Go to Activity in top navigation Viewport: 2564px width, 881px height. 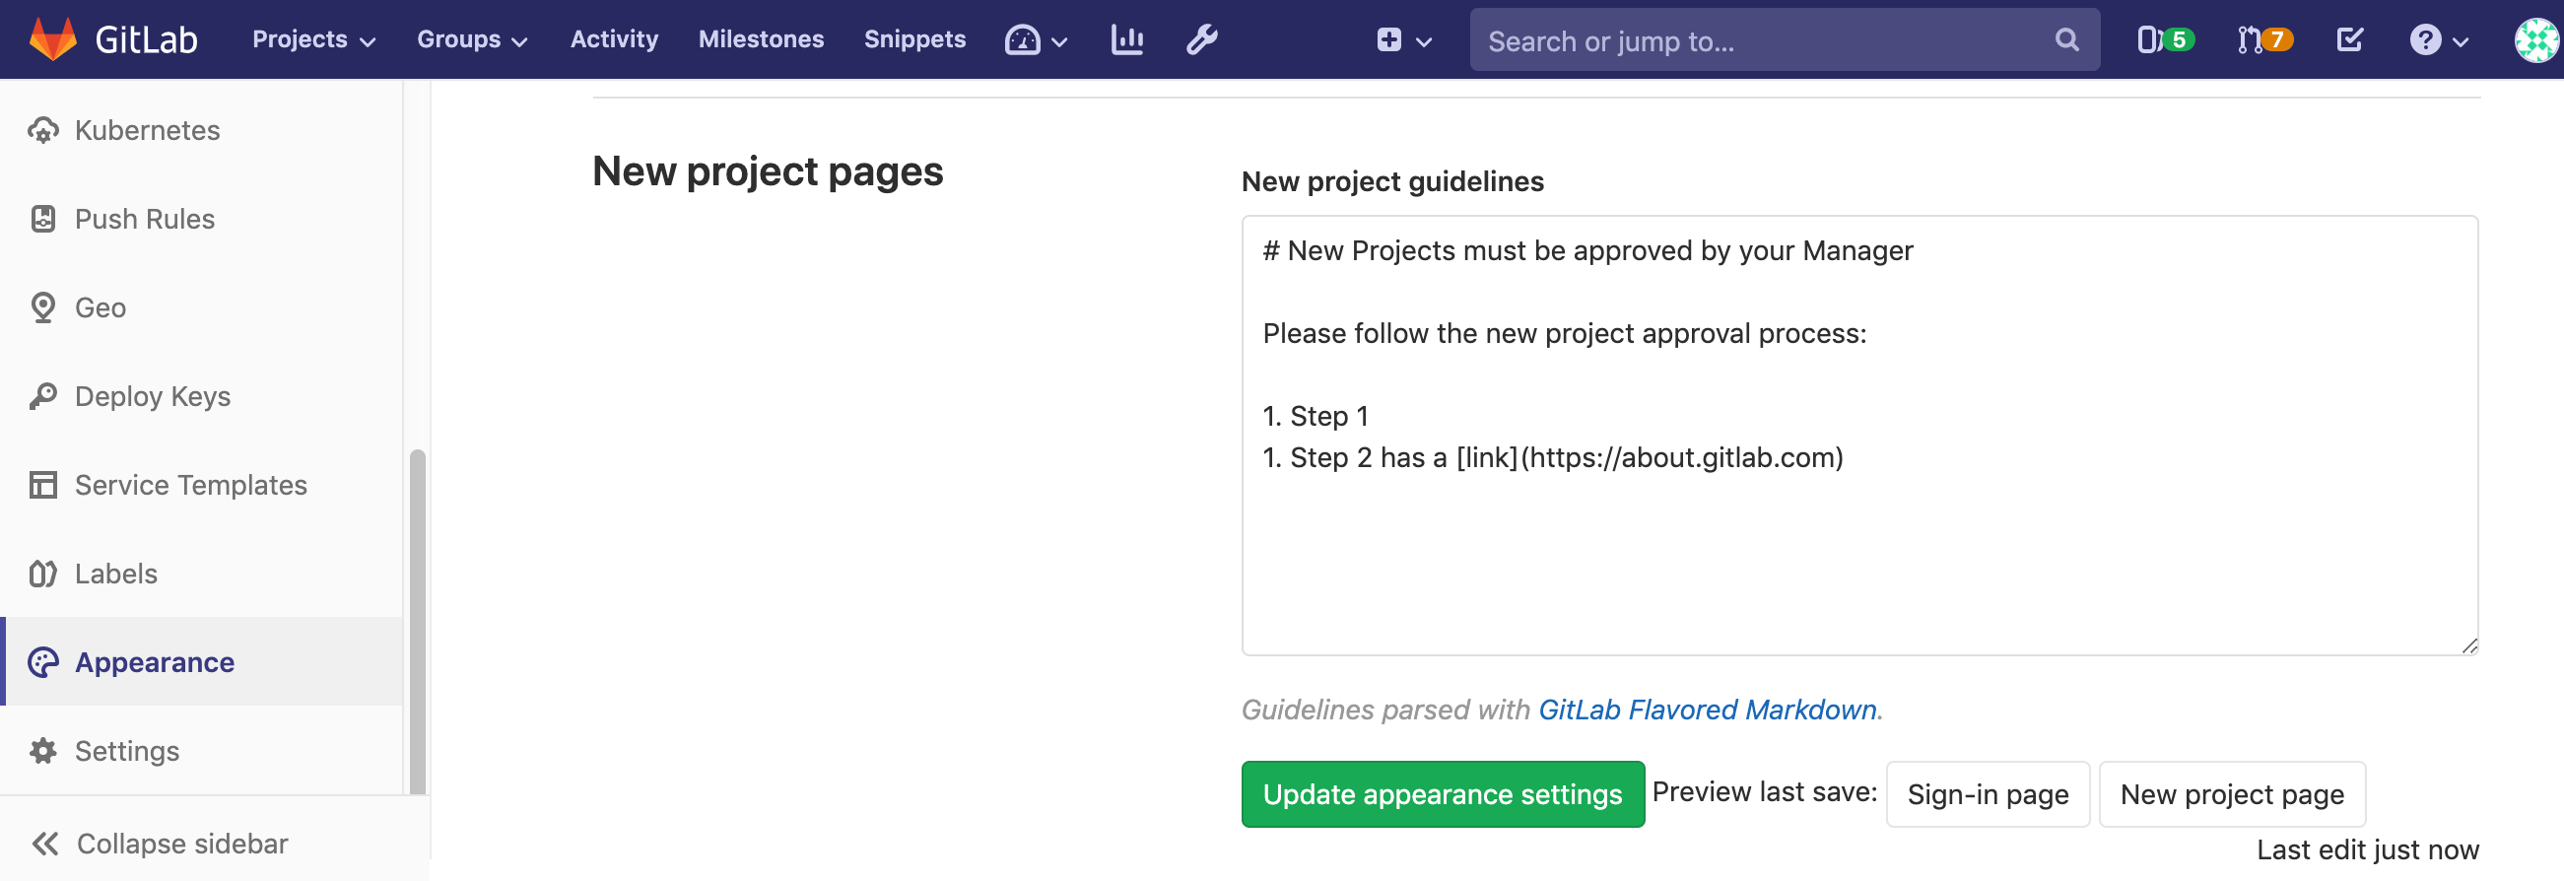(614, 39)
